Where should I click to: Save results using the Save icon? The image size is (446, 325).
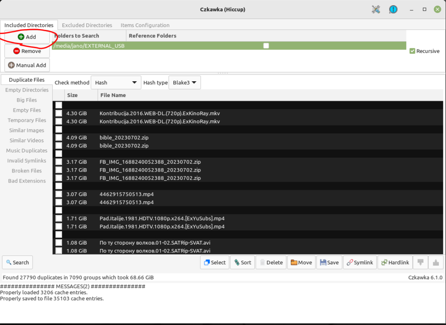point(329,262)
